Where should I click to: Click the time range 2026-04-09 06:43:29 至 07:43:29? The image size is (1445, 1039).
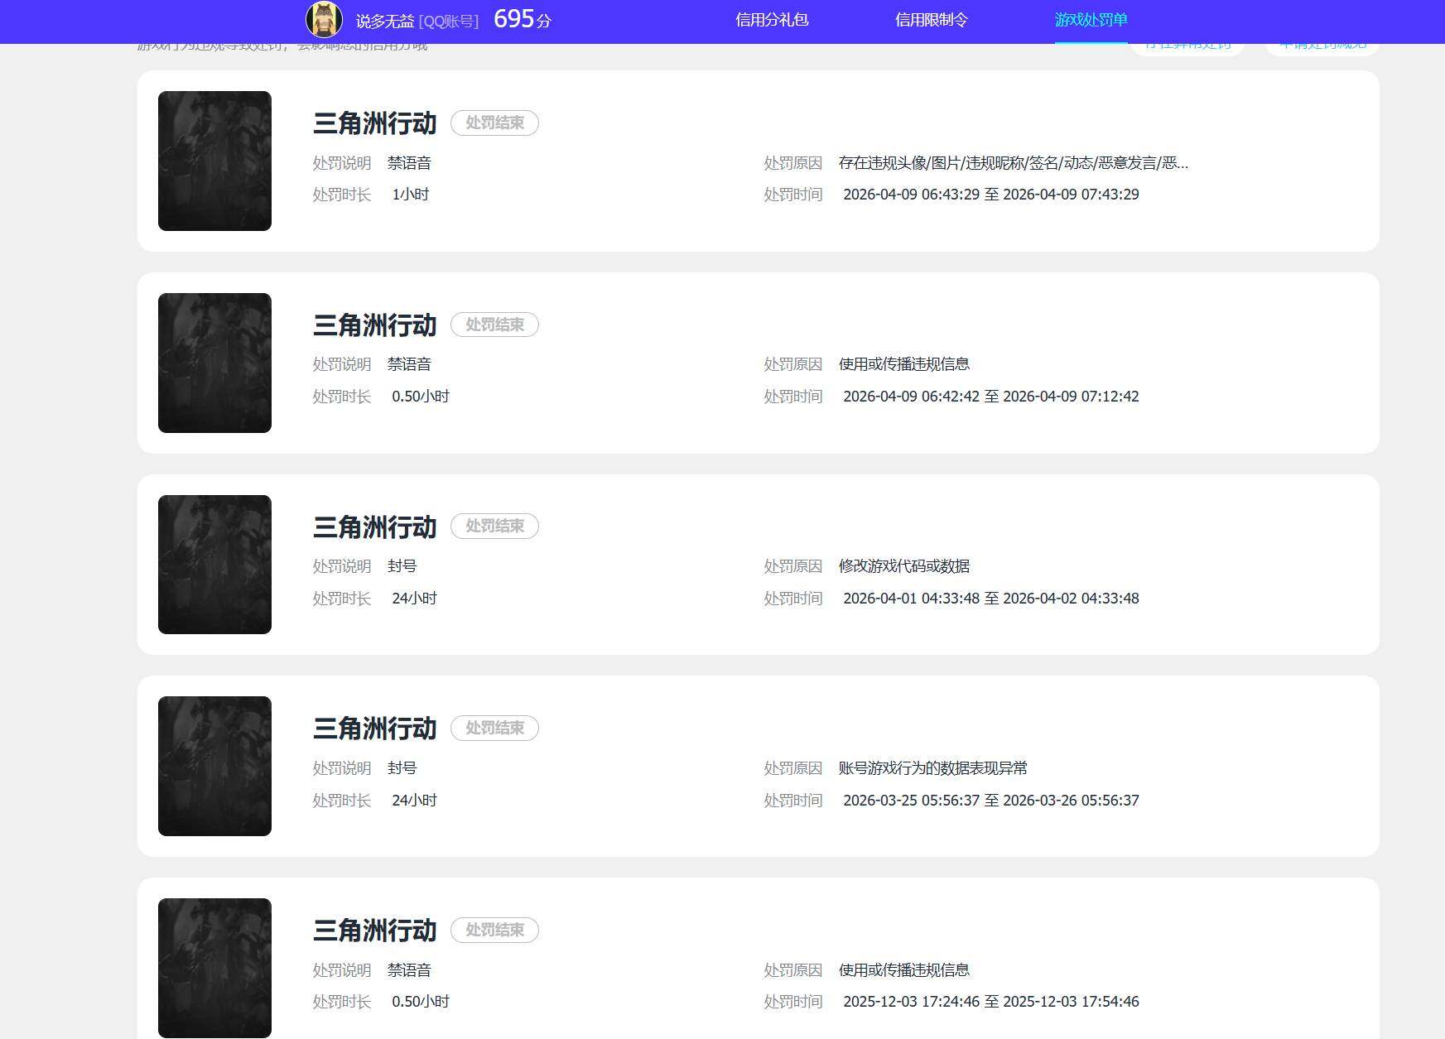pos(991,195)
